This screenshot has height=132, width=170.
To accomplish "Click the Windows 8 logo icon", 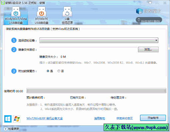I will pos(8,119).
